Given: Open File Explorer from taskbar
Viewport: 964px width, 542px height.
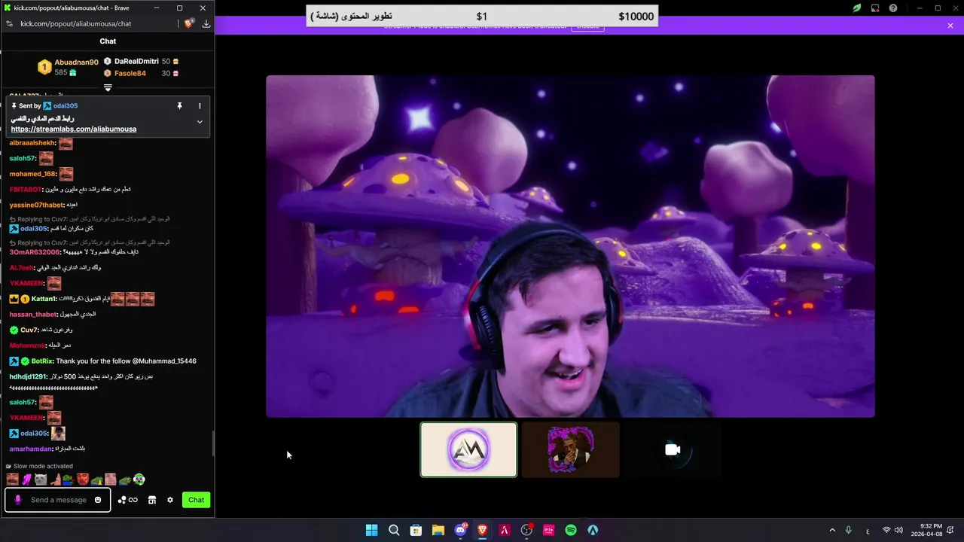Looking at the screenshot, I should [x=438, y=530].
